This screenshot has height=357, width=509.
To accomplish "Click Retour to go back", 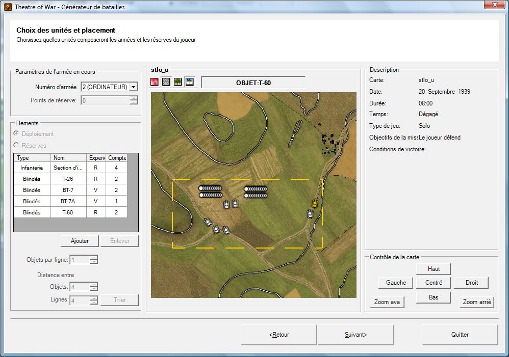I will (x=279, y=335).
